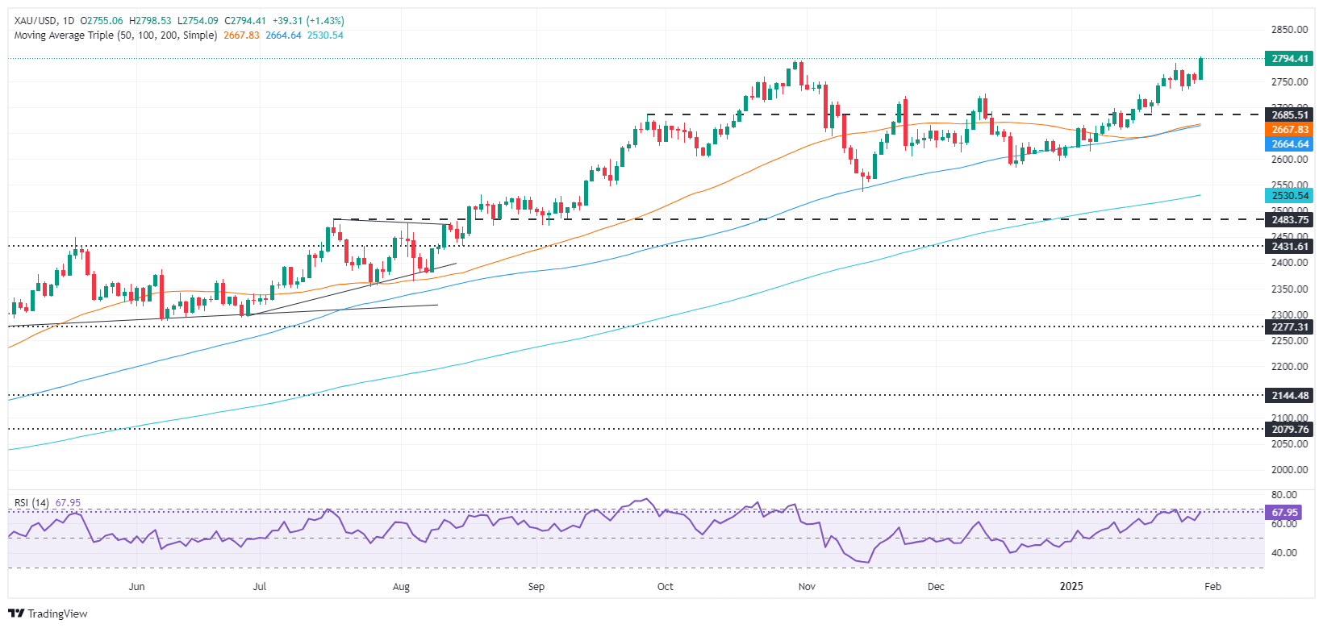The height and width of the screenshot is (628, 1323).
Task: Click the Feb label on time axis
Action: [1212, 587]
